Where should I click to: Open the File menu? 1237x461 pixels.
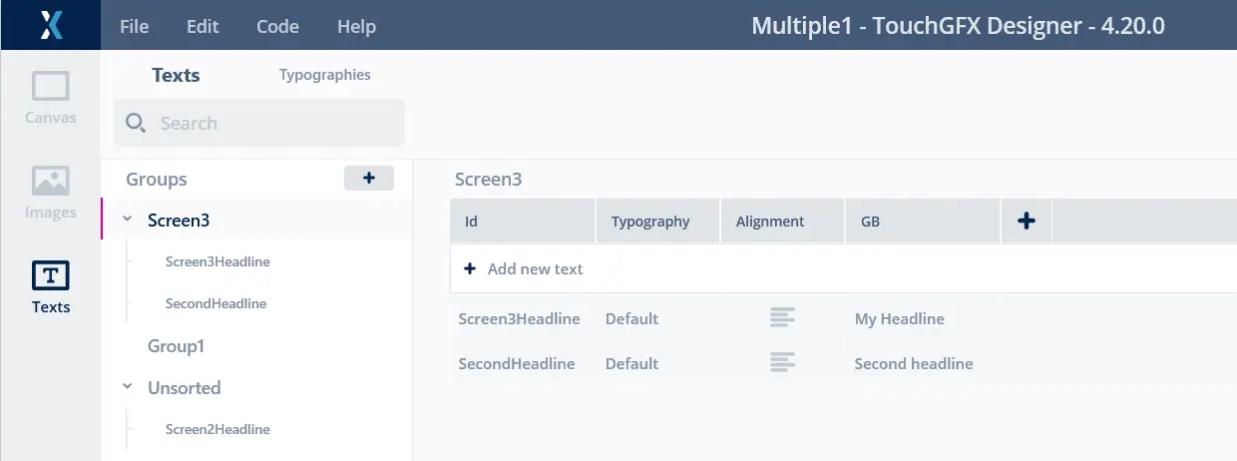coord(134,27)
